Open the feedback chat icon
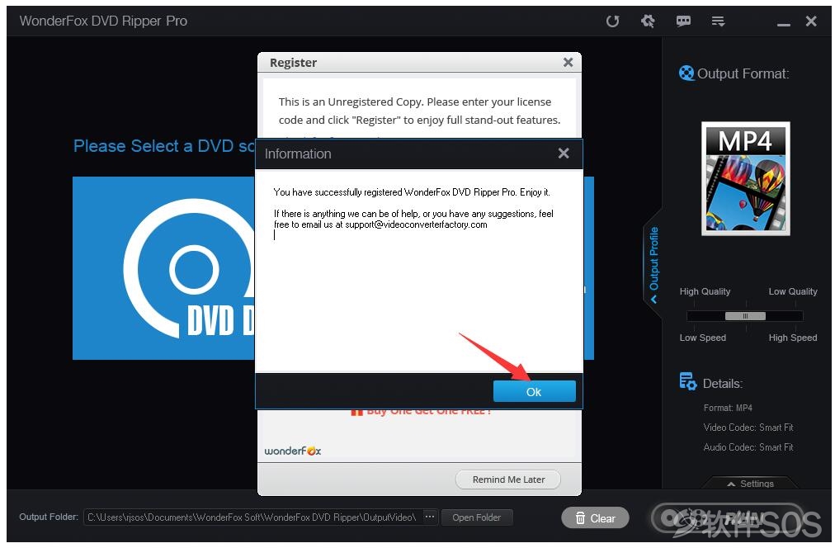The image size is (835, 548). tap(683, 21)
